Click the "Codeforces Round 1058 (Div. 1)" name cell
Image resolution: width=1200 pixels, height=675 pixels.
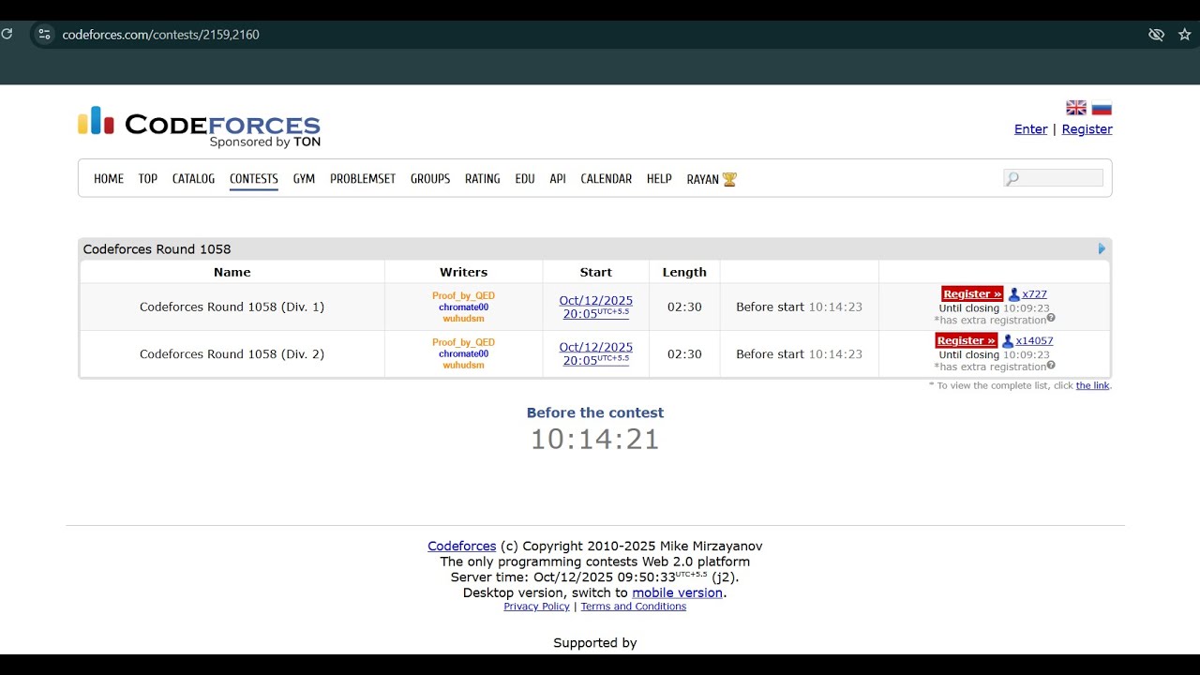tap(232, 307)
